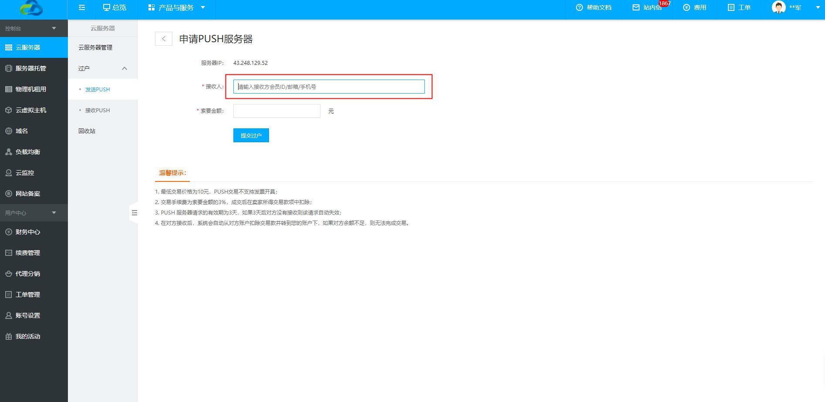Open 站内信 messages mail icon
The image size is (825, 402).
(x=636, y=7)
